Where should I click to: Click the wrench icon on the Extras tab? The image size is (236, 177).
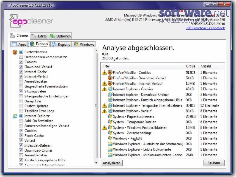[34, 36]
